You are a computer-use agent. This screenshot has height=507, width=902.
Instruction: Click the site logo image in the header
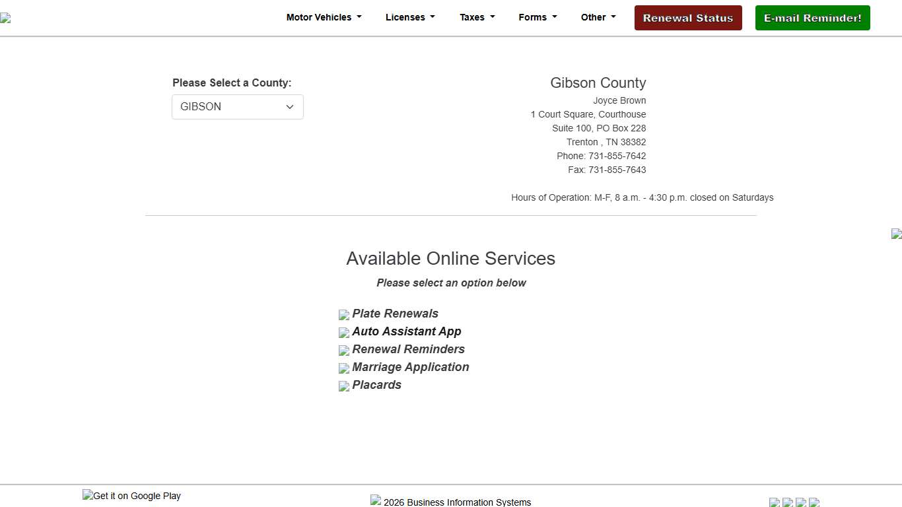pos(5,18)
